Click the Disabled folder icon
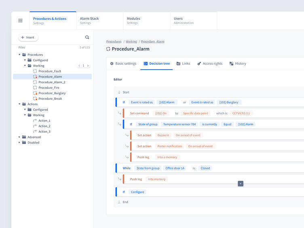Screen dimensions: 304x228 (24, 142)
